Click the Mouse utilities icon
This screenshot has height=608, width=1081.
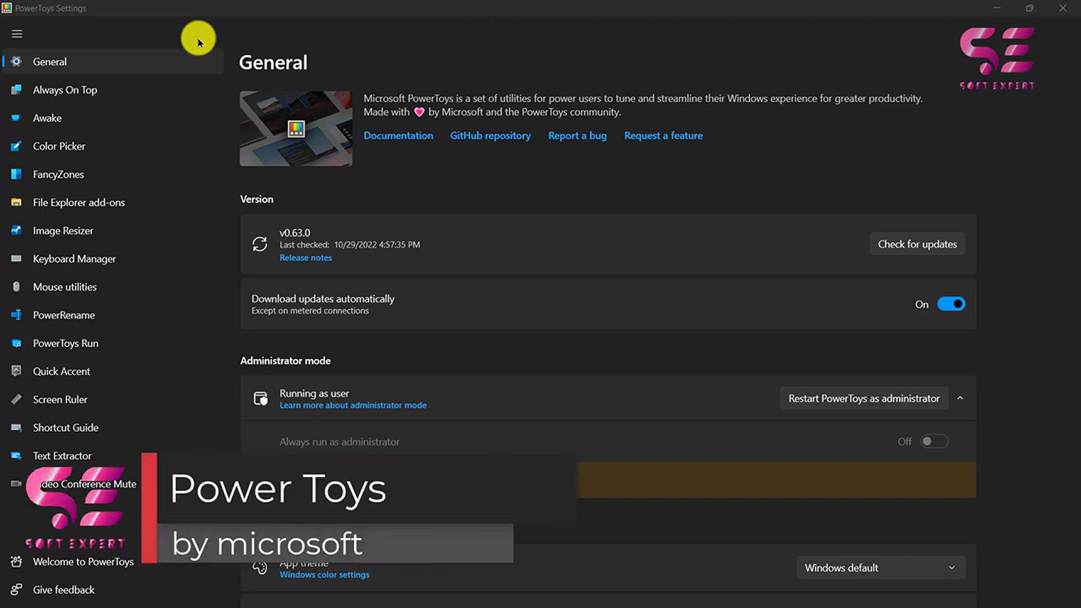click(16, 287)
